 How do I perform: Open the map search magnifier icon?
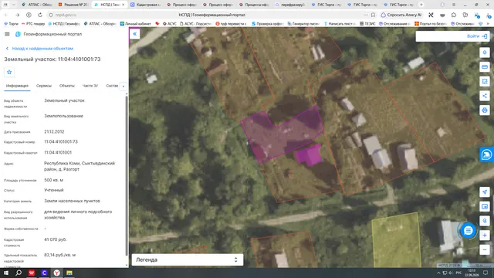tap(485, 221)
